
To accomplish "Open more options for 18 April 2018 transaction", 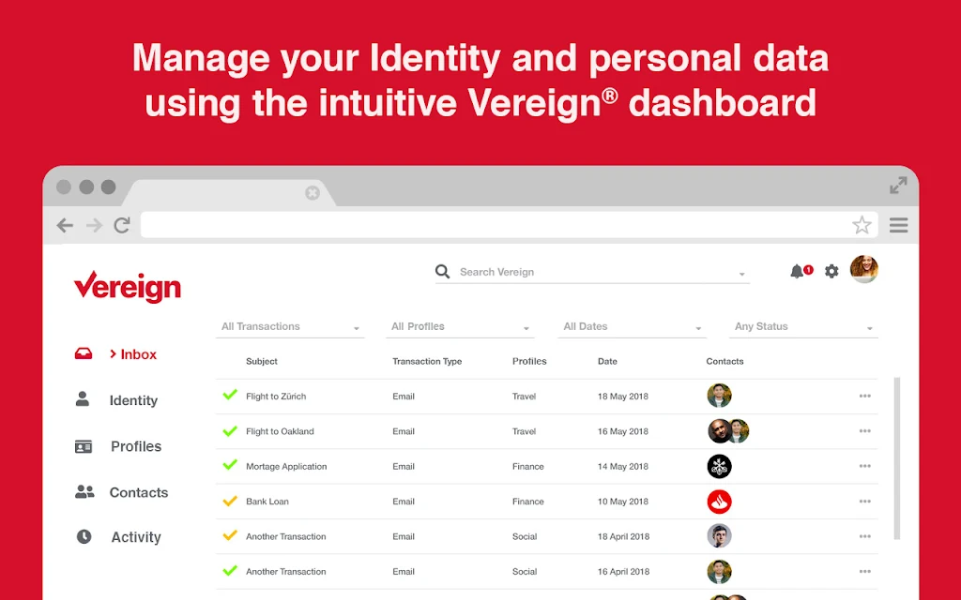I will (864, 536).
